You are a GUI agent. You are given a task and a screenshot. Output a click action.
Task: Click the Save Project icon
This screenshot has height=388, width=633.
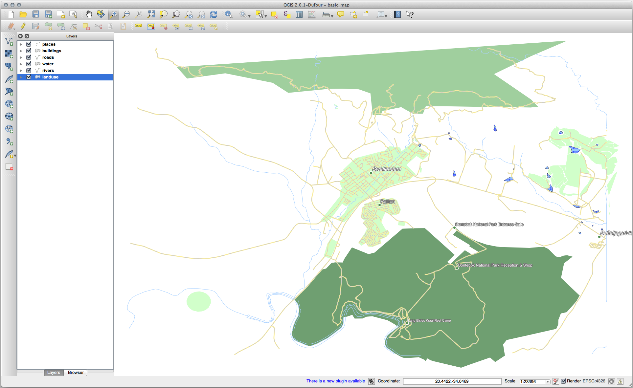(36, 14)
